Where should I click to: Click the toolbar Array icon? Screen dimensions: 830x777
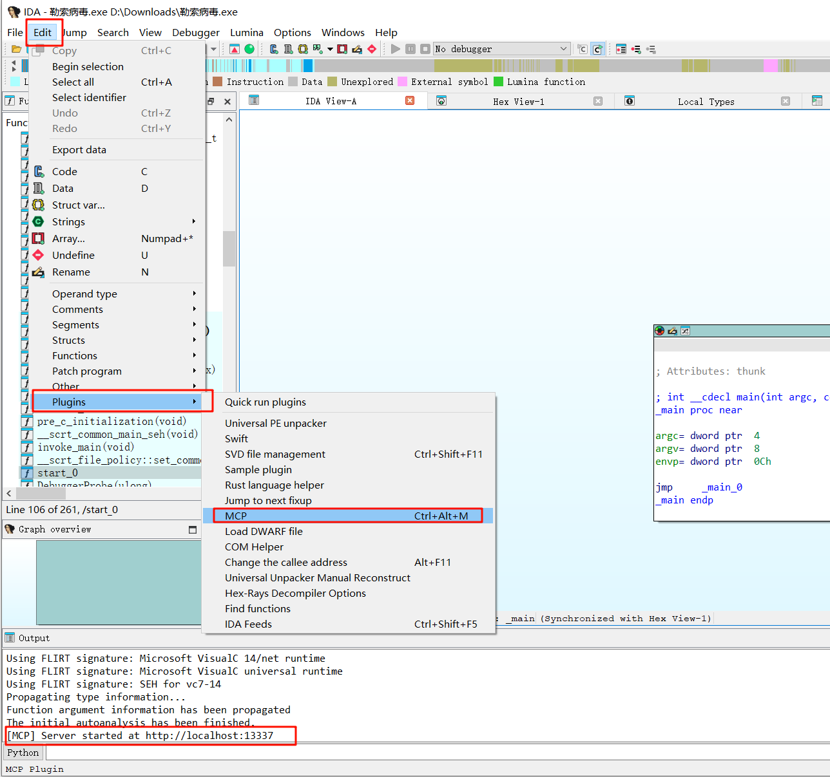[x=342, y=49]
